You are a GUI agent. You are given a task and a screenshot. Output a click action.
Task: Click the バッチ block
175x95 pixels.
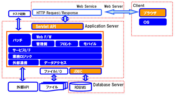pyautogui.click(x=20, y=40)
